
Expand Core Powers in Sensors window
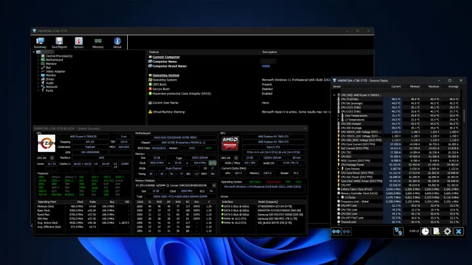[338, 169]
